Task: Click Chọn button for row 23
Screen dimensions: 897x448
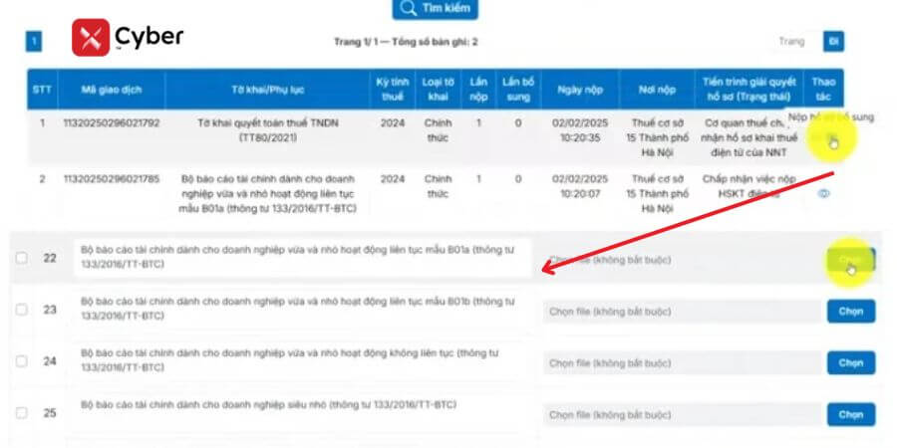Action: click(x=850, y=311)
